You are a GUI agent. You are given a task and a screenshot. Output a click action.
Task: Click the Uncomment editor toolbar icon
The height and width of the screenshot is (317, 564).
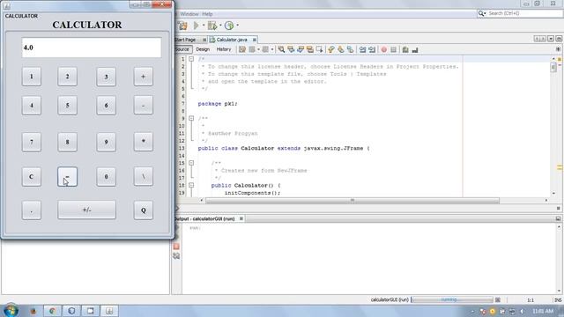tap(415, 49)
